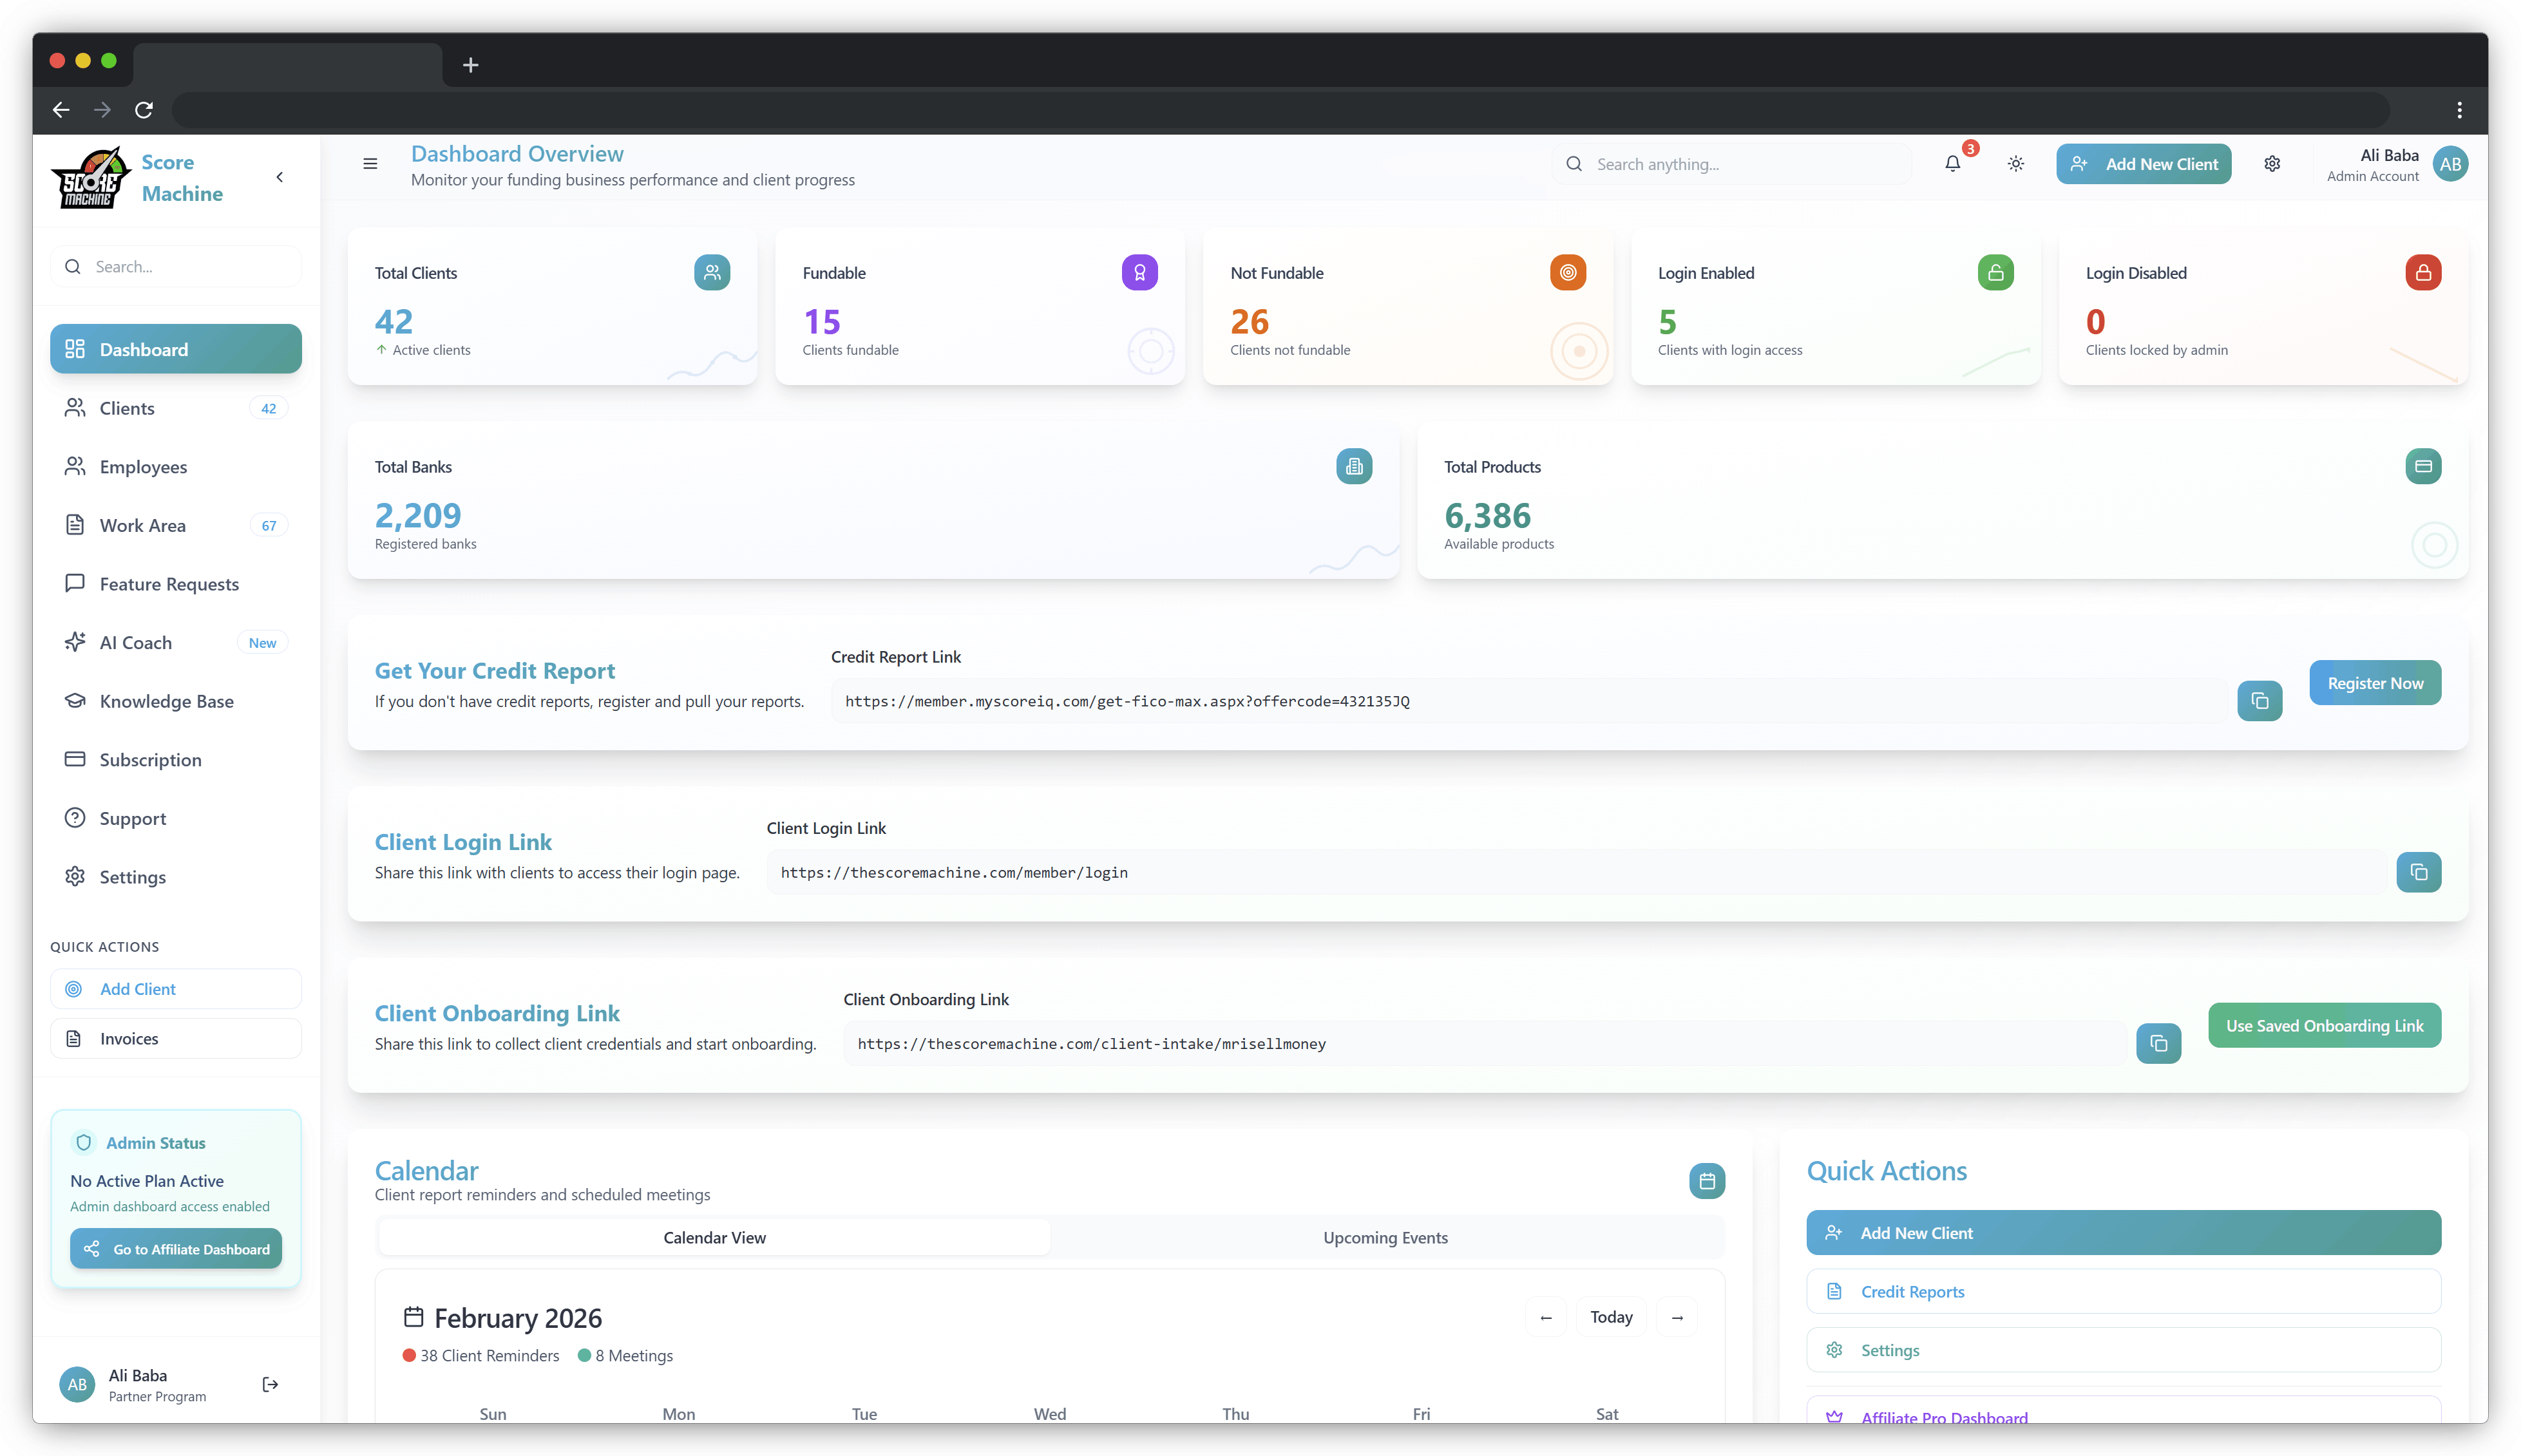Toggle the light/dark theme sun icon
Image resolution: width=2521 pixels, height=1456 pixels.
(2015, 163)
